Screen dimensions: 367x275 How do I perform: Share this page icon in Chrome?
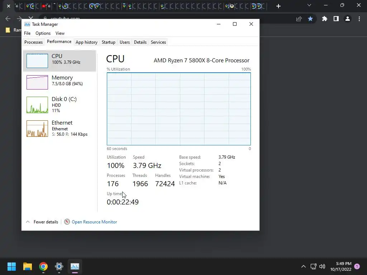point(299,19)
